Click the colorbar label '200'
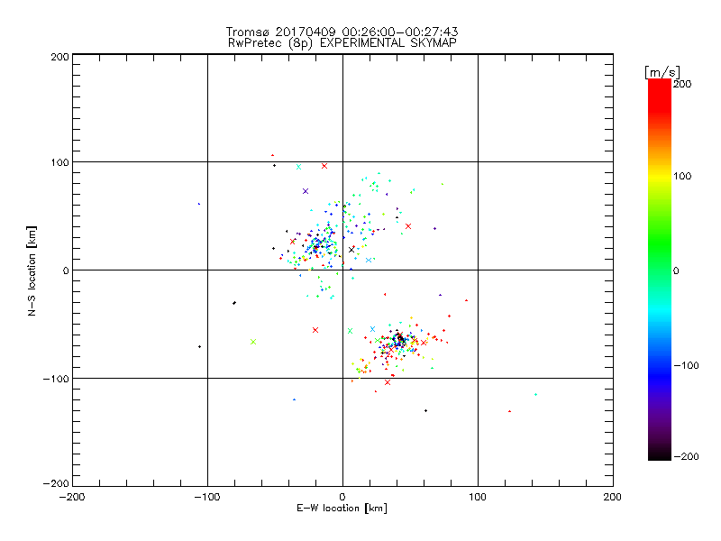 point(682,84)
